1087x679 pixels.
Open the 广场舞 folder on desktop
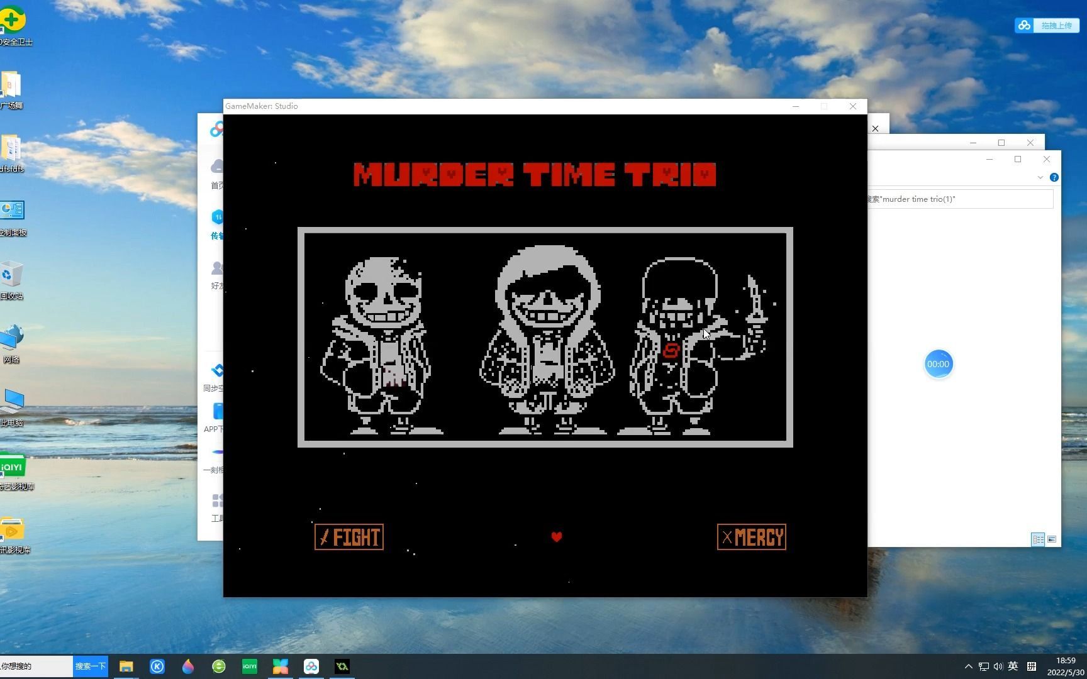click(x=11, y=91)
